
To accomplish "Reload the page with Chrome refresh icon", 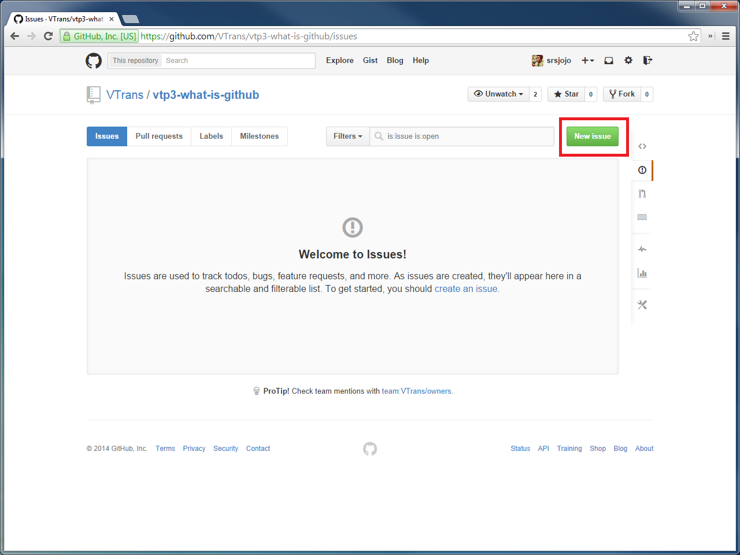I will (x=49, y=36).
